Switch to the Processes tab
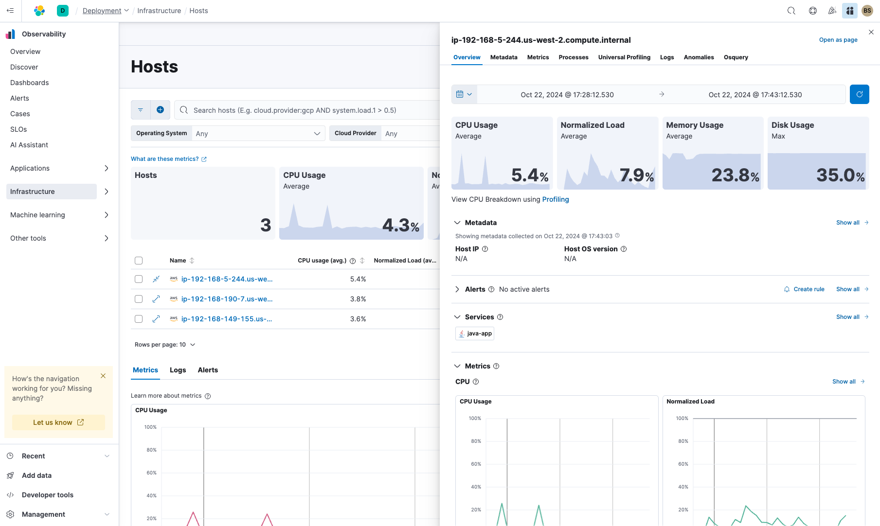 coord(573,57)
